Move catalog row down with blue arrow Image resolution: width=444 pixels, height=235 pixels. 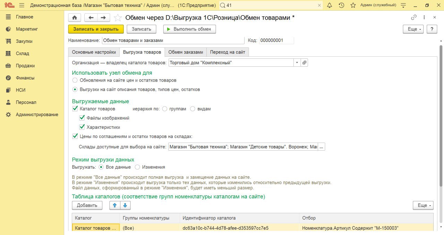click(x=125, y=205)
